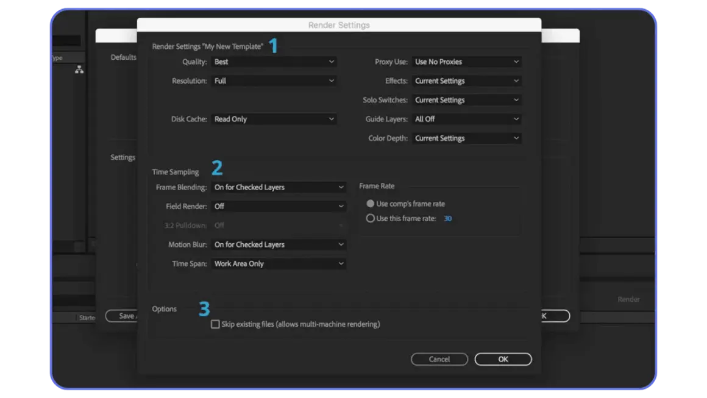
Task: Expand the Disk Cache dropdown
Action: tap(274, 119)
